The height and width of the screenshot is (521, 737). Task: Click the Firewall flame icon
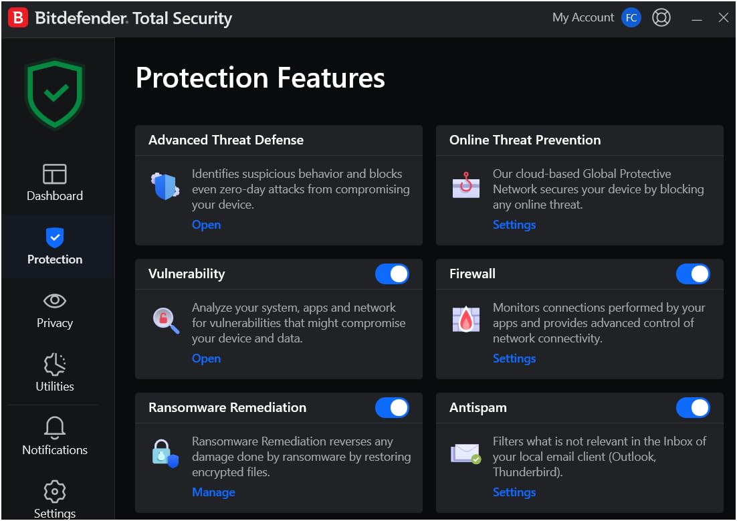tap(465, 319)
